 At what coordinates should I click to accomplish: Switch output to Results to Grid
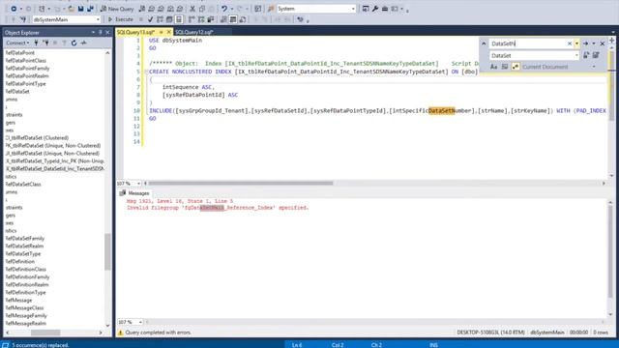(x=233, y=19)
